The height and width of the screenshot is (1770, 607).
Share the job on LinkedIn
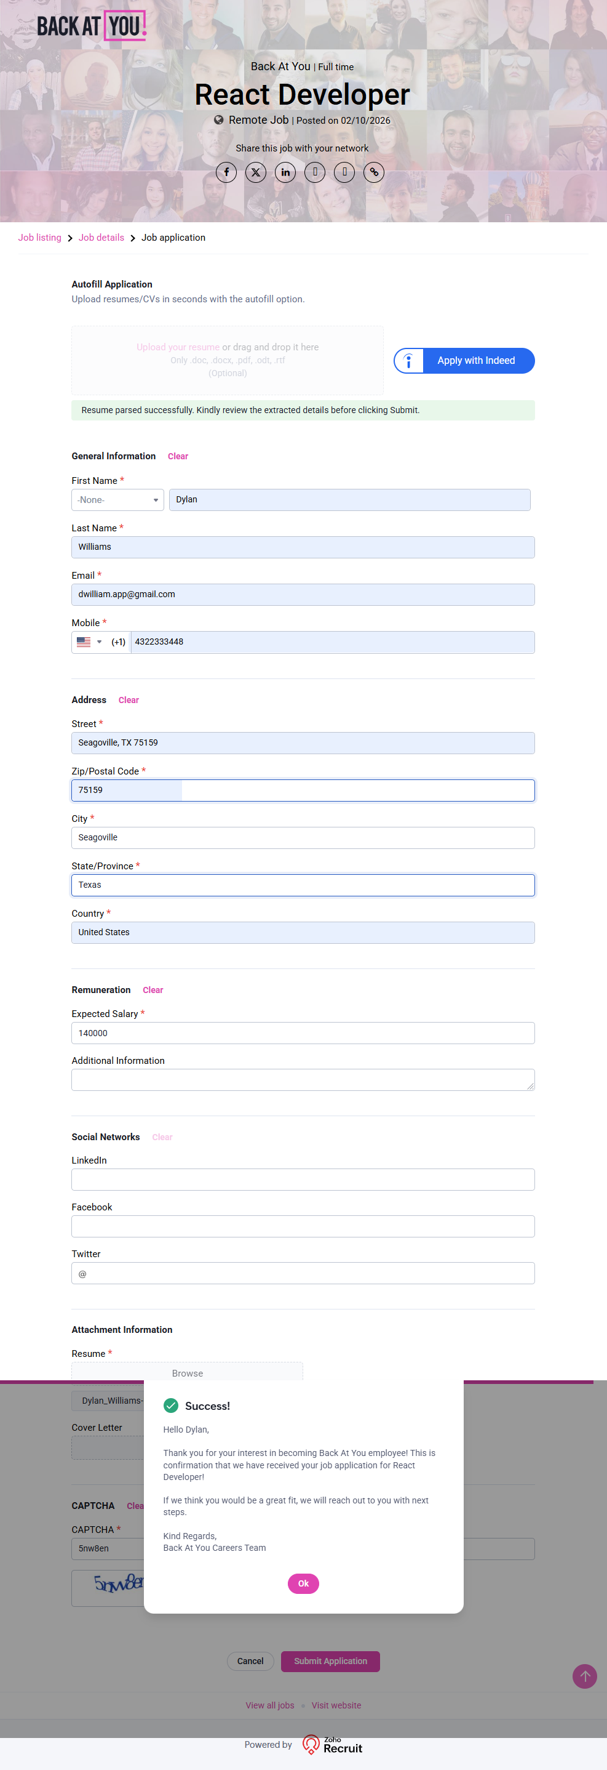285,172
